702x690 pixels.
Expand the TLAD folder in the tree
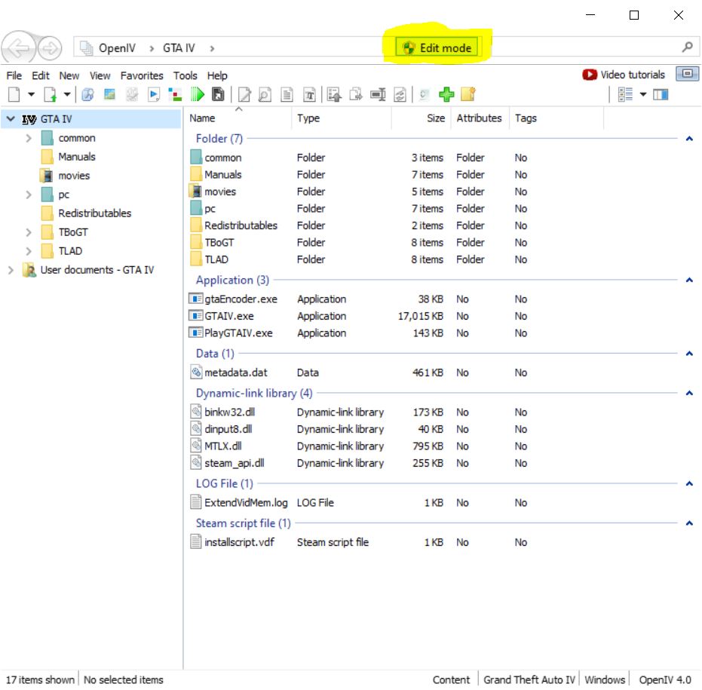point(29,251)
